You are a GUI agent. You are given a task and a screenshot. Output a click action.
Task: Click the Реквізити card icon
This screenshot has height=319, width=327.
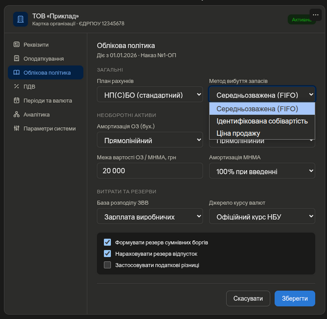tap(17, 44)
